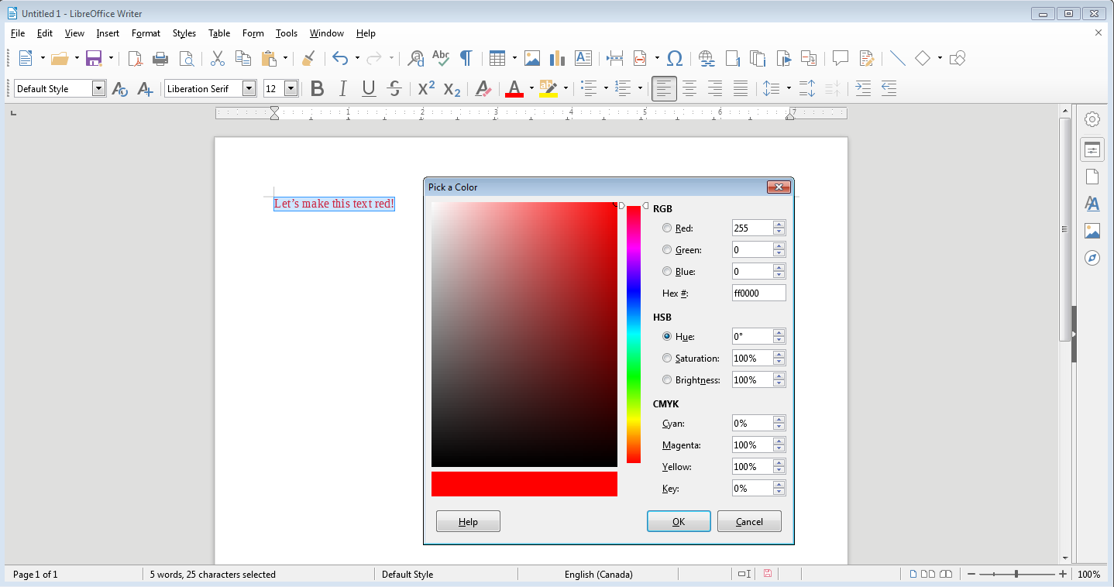Click the Superscript icon
Image resolution: width=1114 pixels, height=587 pixels.
tap(426, 88)
